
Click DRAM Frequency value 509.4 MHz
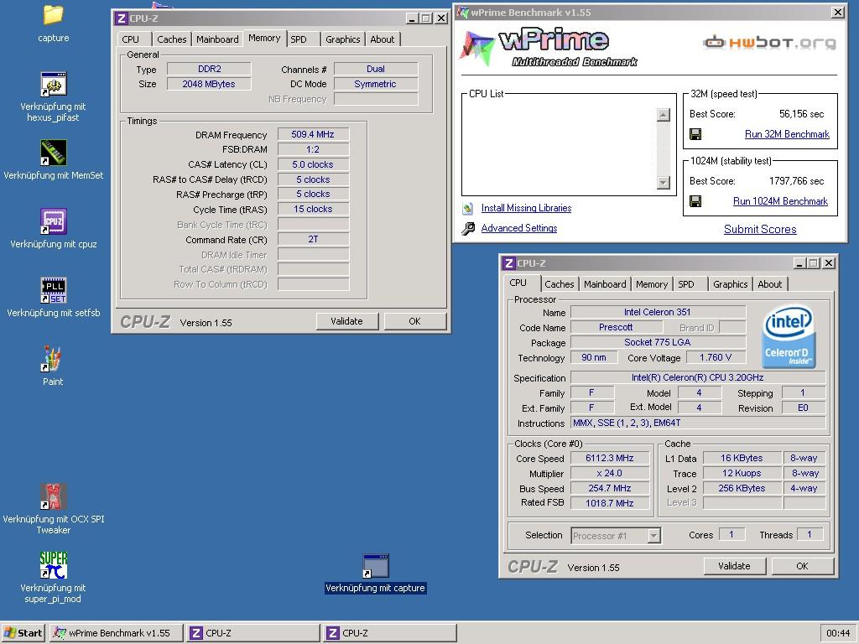coord(313,134)
